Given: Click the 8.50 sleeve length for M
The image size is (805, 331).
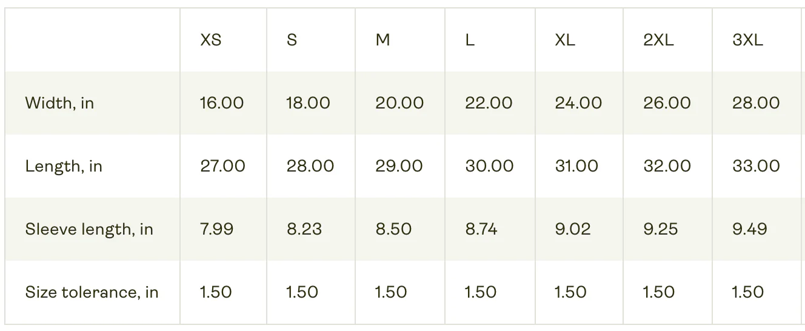Looking at the screenshot, I should 393,229.
